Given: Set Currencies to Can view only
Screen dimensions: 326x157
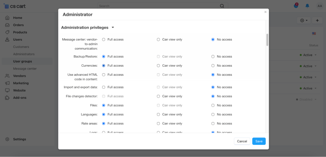Looking at the screenshot, I should 158,65.
